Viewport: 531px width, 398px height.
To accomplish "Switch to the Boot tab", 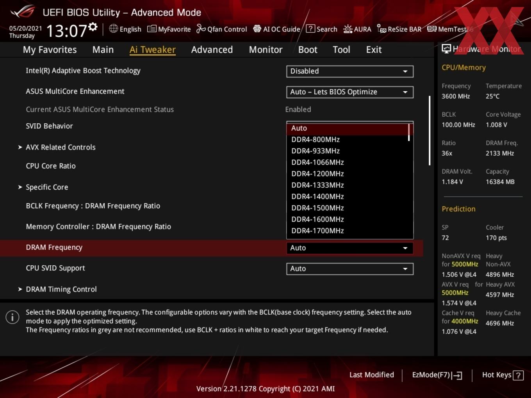I will pyautogui.click(x=308, y=50).
